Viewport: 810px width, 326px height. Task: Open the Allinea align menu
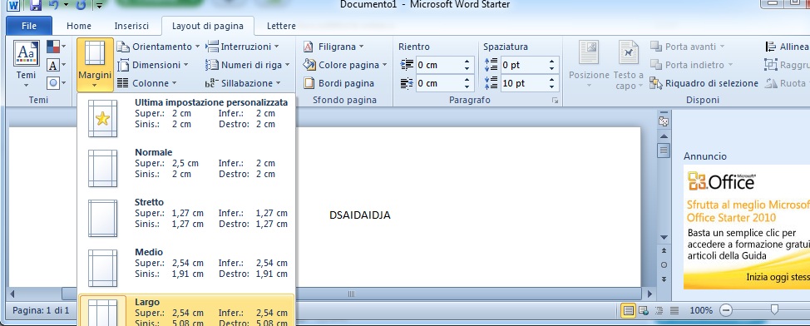pos(787,47)
